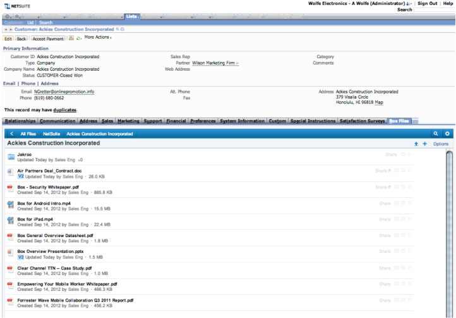Screen dimensions: 456x318
Task: Click the print icon next to Accept Payment
Action: click(71, 38)
